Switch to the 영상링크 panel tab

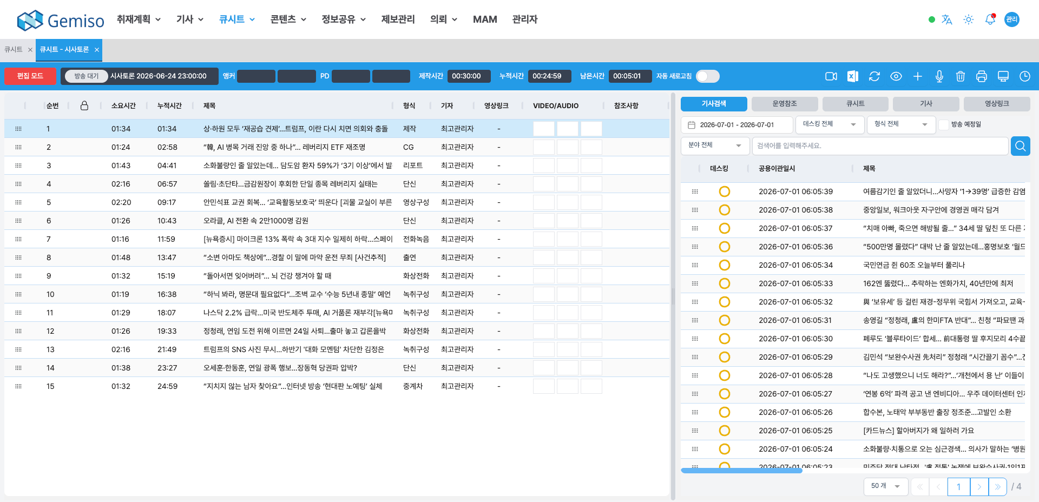tap(997, 104)
